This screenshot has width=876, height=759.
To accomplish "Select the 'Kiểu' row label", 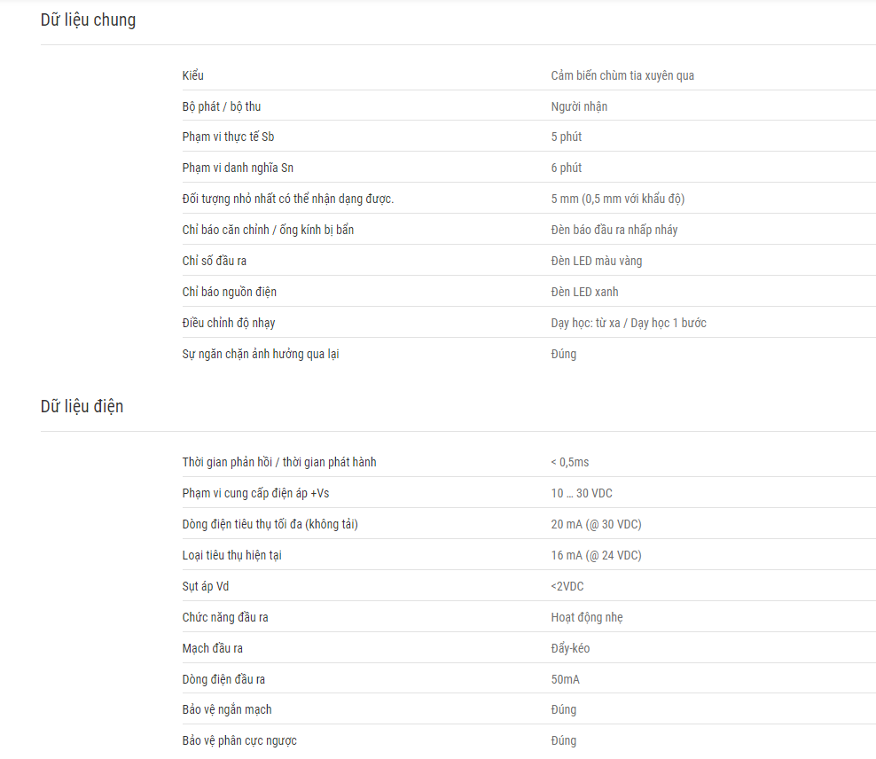I will [x=192, y=75].
